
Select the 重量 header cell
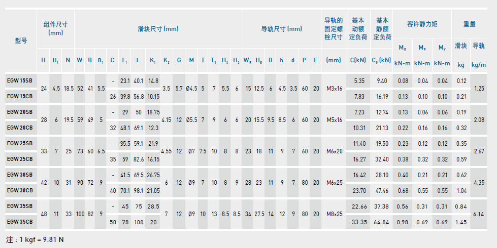[x=470, y=24]
